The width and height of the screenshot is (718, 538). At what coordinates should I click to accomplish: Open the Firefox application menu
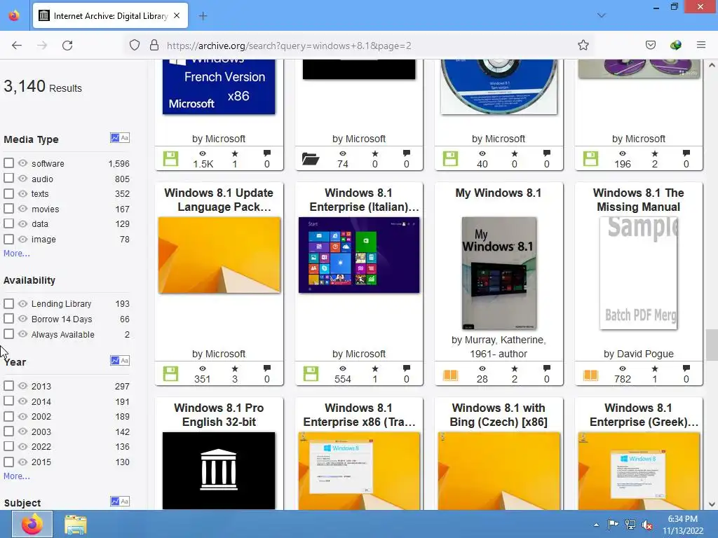coord(700,46)
